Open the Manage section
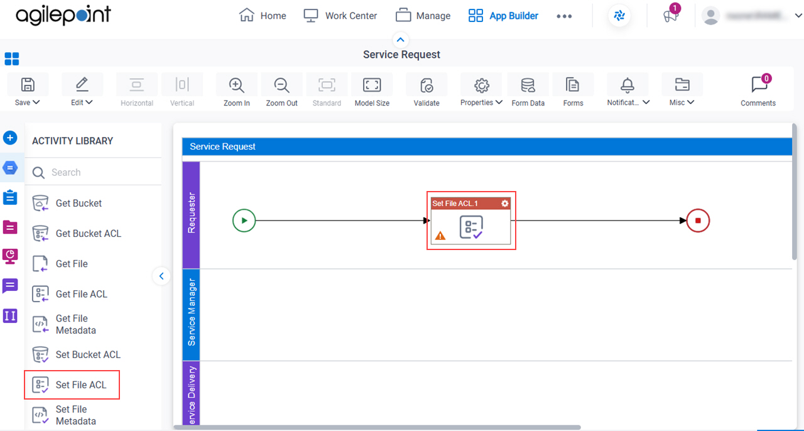The width and height of the screenshot is (804, 431). tap(423, 16)
